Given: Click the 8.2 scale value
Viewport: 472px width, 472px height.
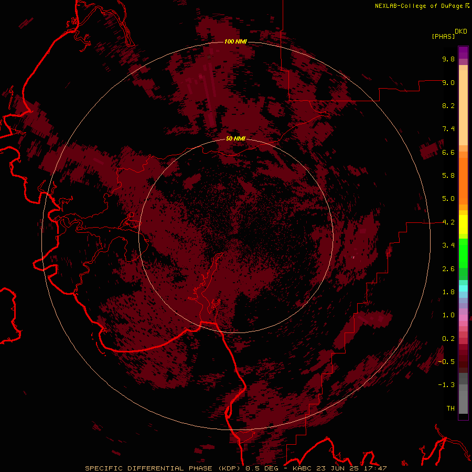Looking at the screenshot, I should coord(448,105).
